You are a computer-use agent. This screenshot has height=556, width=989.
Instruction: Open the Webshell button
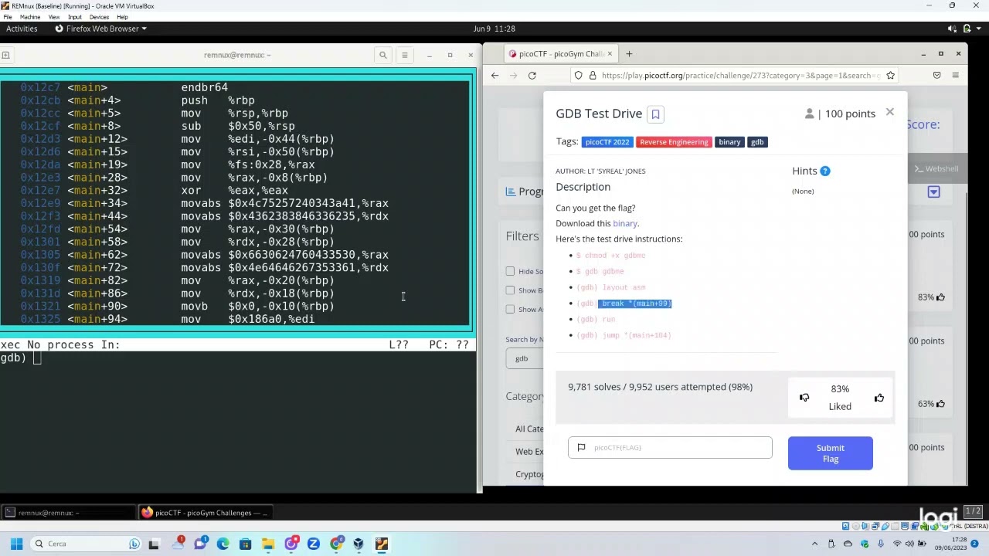tap(936, 168)
